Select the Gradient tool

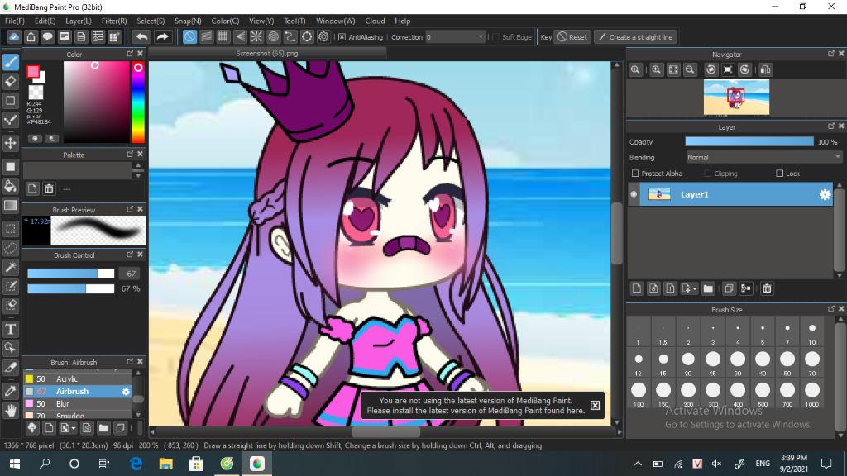click(x=11, y=206)
